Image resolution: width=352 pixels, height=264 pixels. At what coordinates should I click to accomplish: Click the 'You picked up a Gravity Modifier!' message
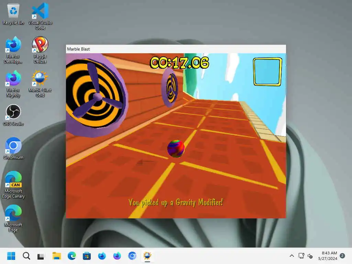click(x=176, y=202)
